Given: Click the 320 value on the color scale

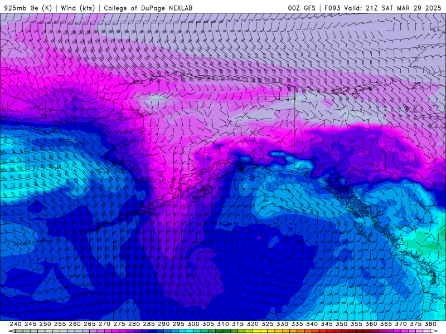Looking at the screenshot, I should pyautogui.click(x=253, y=324).
